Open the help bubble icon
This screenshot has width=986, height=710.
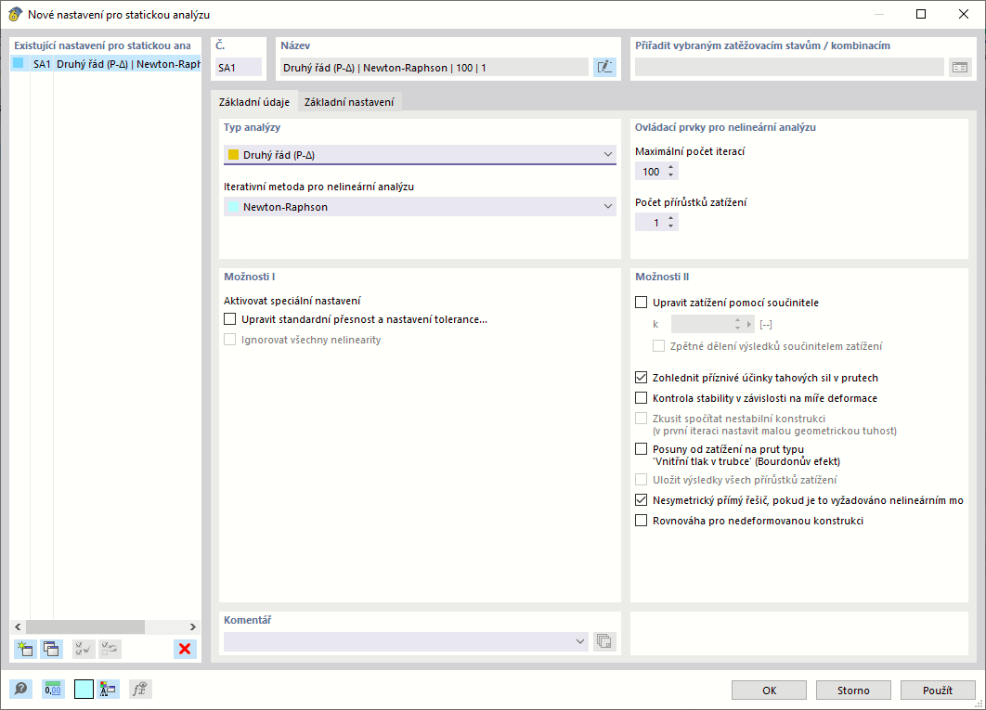pos(20,689)
